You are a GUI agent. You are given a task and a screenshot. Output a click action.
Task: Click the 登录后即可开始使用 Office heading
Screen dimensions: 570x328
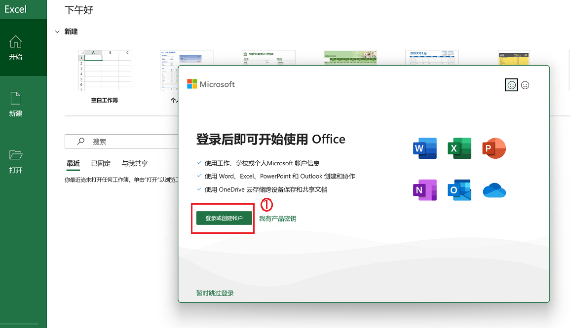tap(271, 140)
